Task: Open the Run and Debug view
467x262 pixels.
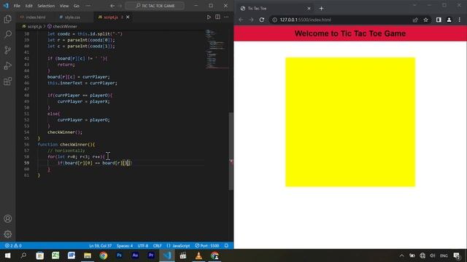Action: tap(8, 65)
